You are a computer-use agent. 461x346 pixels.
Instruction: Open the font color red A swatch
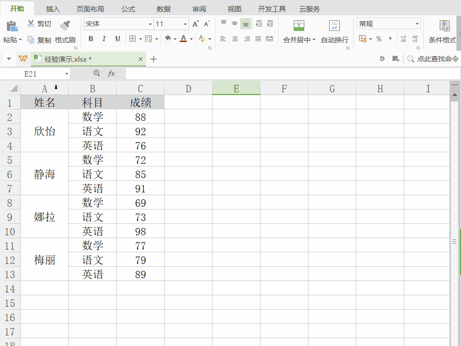click(183, 39)
